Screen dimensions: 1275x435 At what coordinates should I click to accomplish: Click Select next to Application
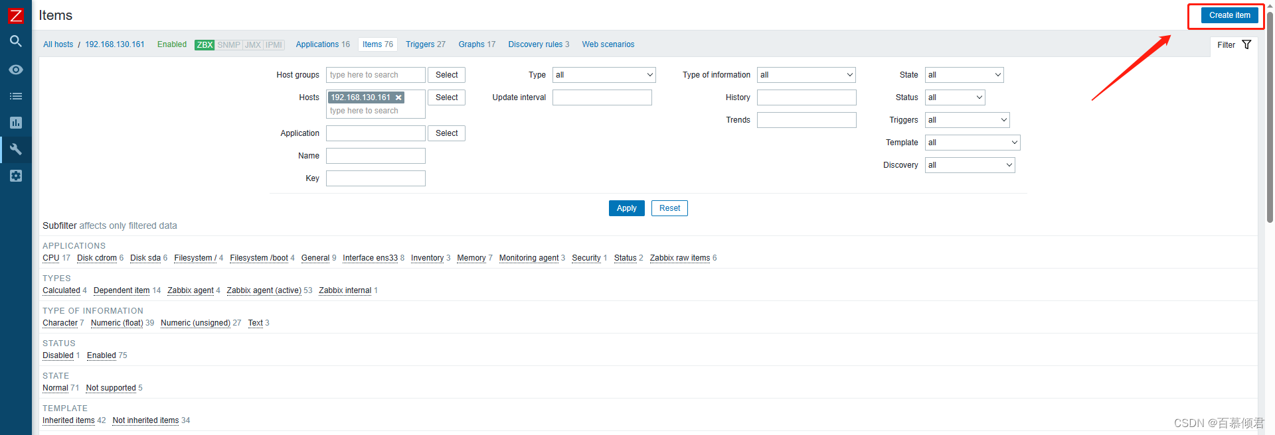446,133
